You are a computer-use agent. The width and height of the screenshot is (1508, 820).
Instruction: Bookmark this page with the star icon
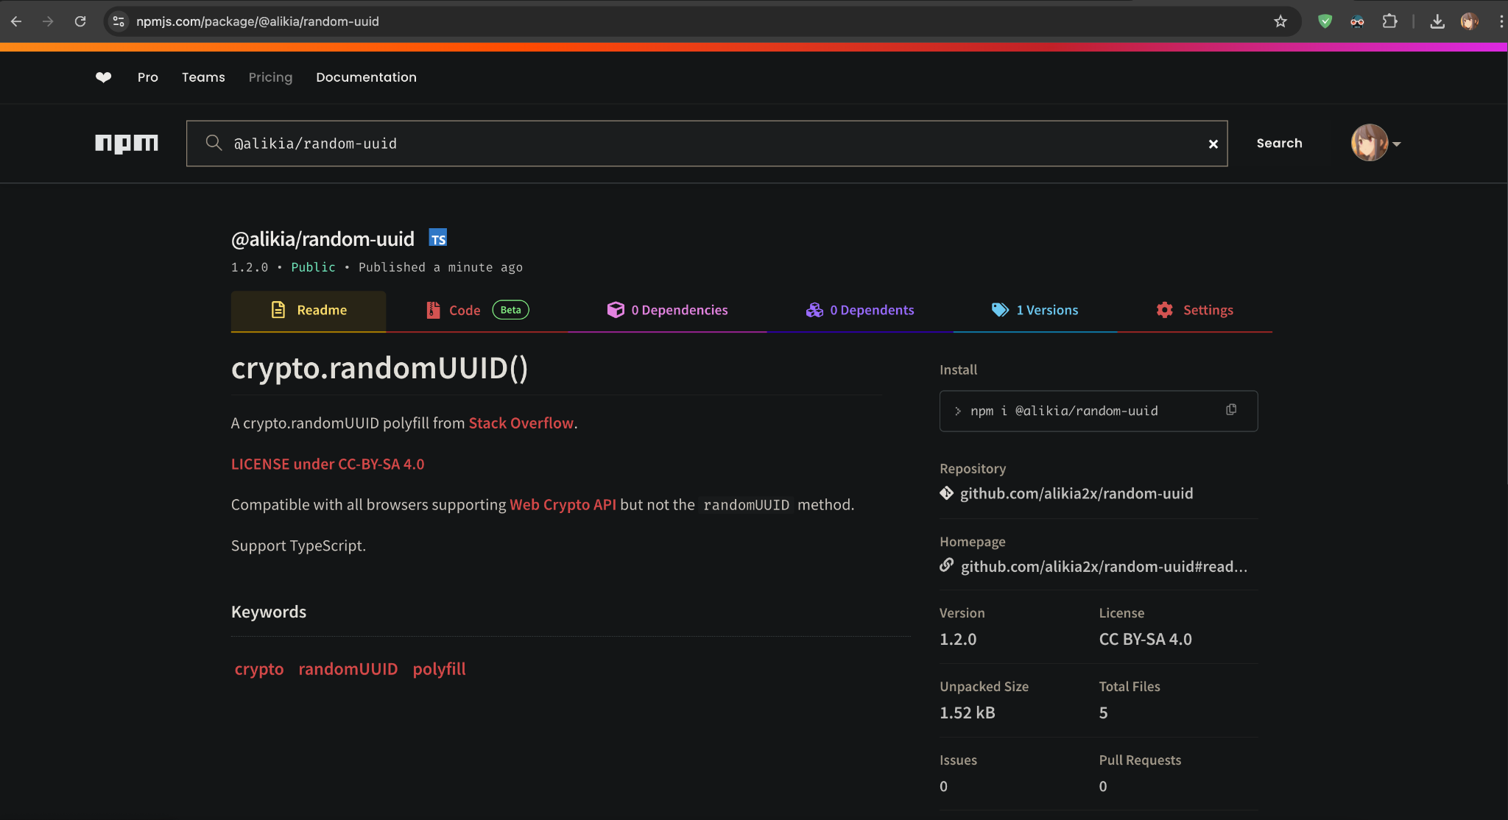[x=1280, y=21]
